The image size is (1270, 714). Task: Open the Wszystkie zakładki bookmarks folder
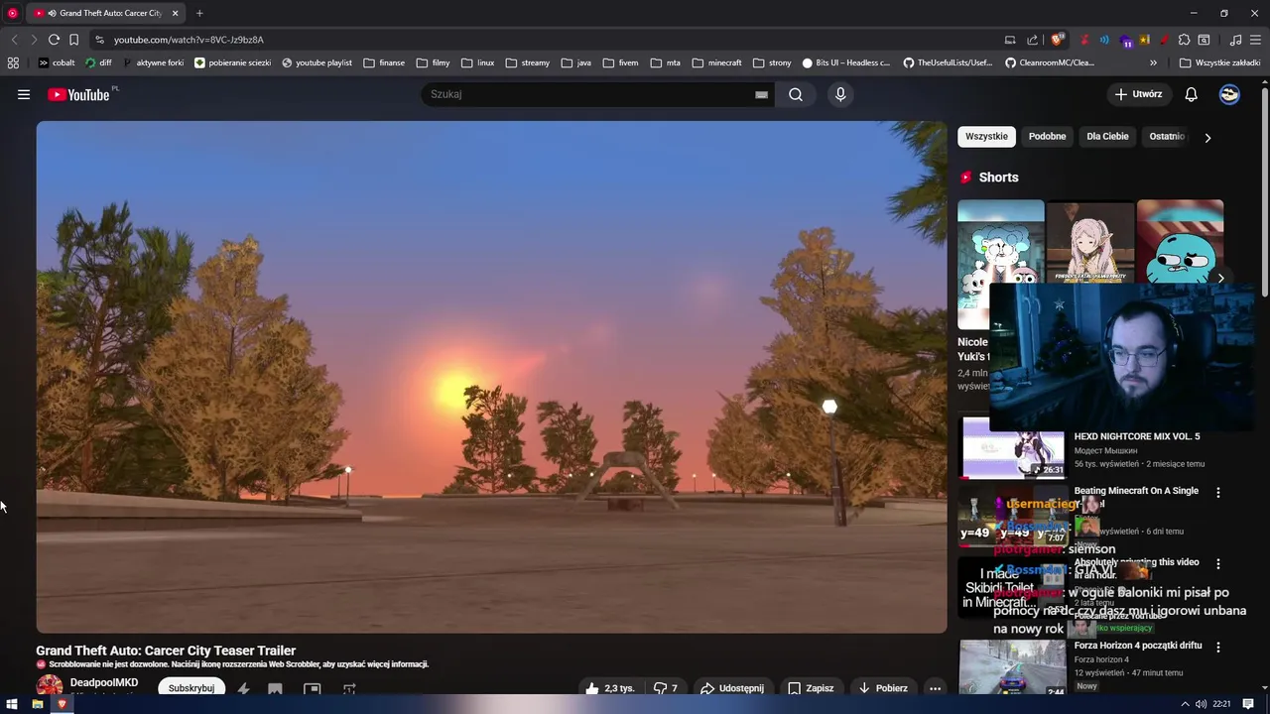coord(1219,62)
